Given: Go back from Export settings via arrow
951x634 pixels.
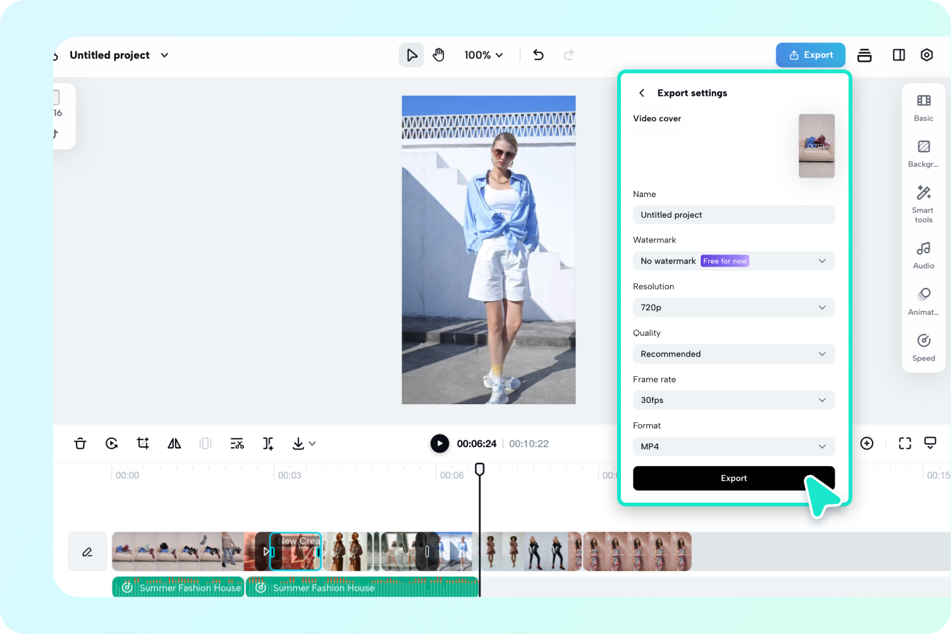Looking at the screenshot, I should coord(642,93).
